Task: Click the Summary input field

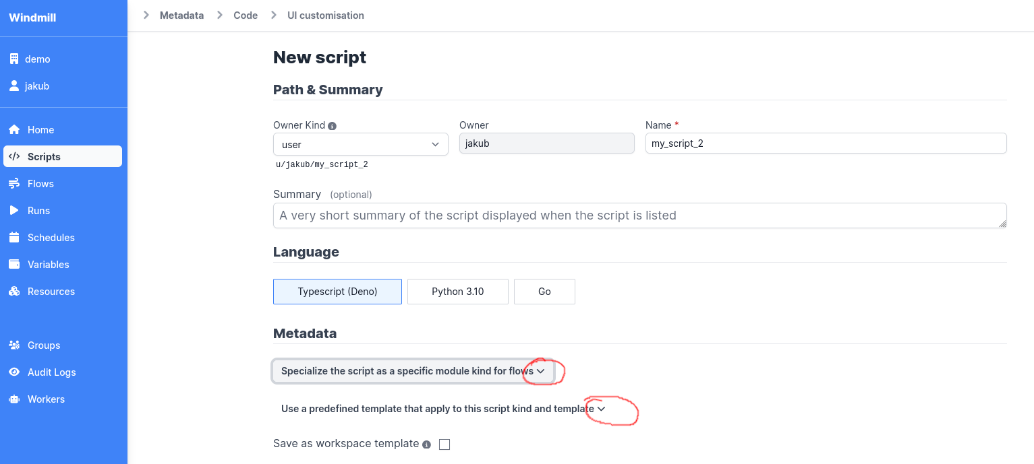Action: point(639,215)
